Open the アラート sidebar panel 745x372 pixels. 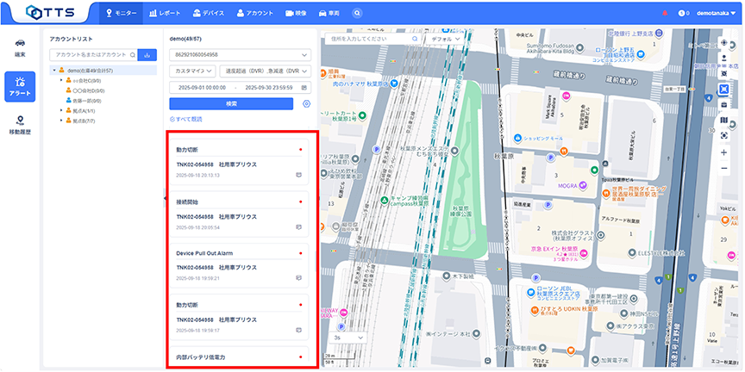click(x=19, y=85)
